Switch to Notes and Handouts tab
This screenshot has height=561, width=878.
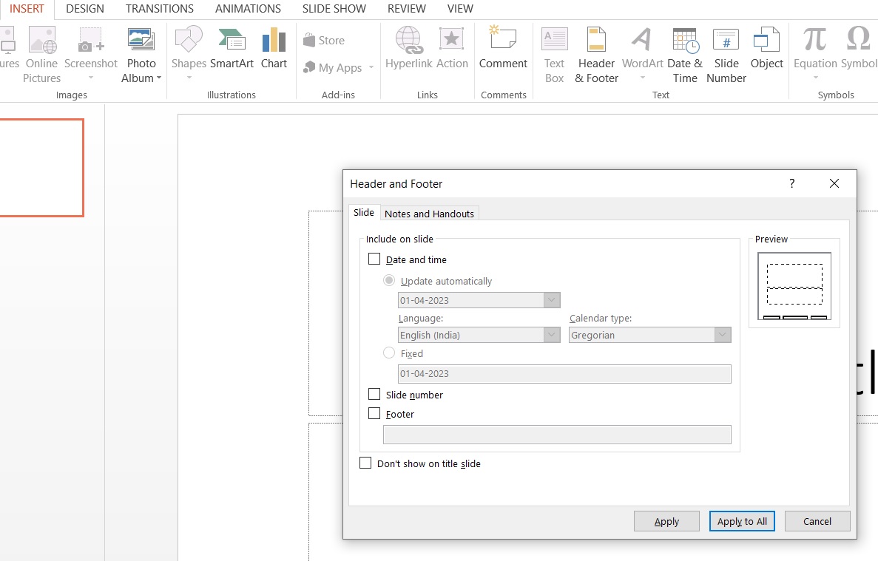429,214
